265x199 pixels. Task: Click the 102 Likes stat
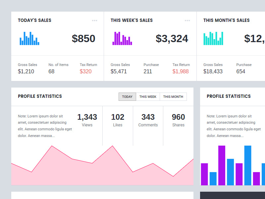(x=118, y=120)
